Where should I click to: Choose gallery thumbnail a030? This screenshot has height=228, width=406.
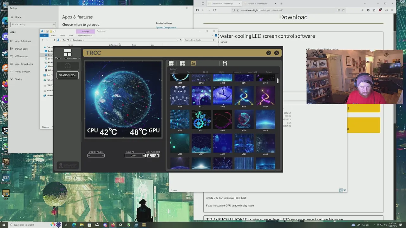265,143
